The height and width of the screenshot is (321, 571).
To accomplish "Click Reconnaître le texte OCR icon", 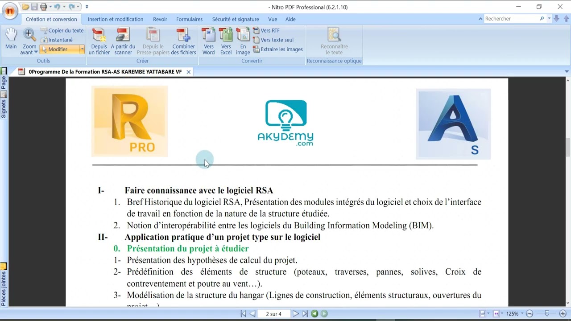I will click(334, 41).
